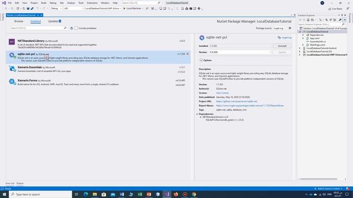Click the Save file toolbar icon
353x198 pixels.
pyautogui.click(x=28, y=9)
